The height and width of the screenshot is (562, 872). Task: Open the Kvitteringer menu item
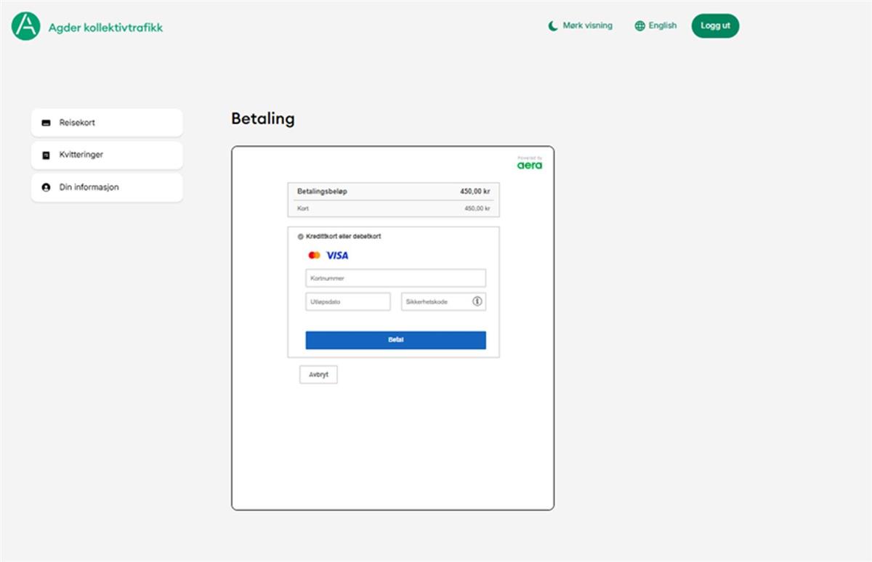point(107,155)
